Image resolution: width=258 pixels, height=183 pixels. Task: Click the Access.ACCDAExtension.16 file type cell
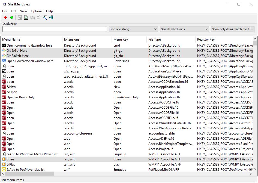[x=168, y=82]
